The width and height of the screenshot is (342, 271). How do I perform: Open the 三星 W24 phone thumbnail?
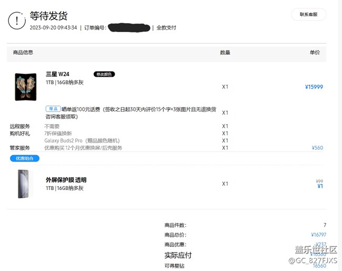pyautogui.click(x=26, y=87)
